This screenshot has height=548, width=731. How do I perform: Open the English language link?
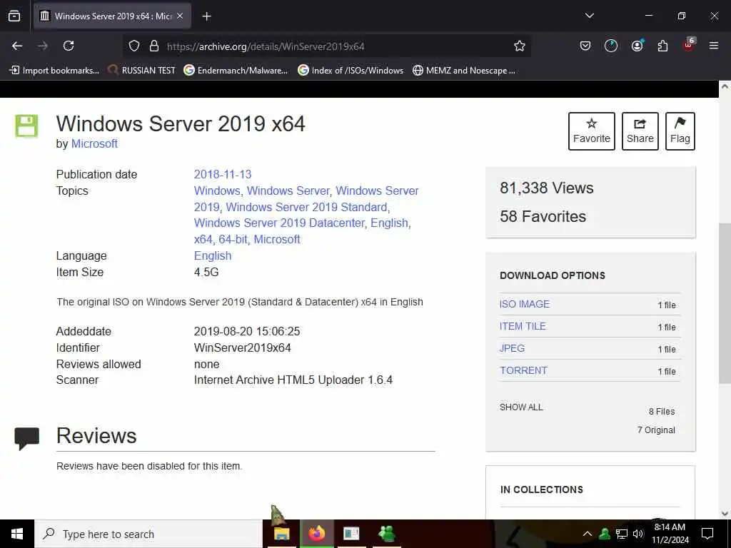click(x=213, y=256)
